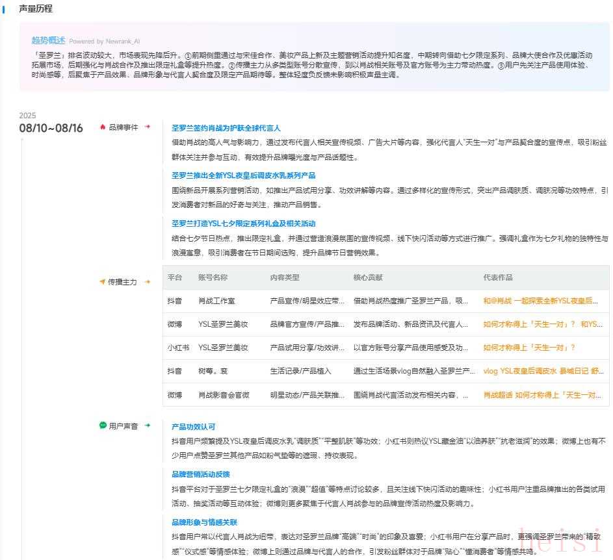The image size is (613, 560).
Task: Click content type 明星动态/产品关联推...
Action: pyautogui.click(x=307, y=395)
